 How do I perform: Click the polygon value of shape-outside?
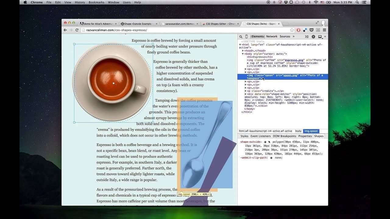point(283,148)
